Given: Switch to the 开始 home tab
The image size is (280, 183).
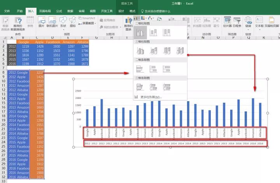Looking at the screenshot, I should pos(20,11).
